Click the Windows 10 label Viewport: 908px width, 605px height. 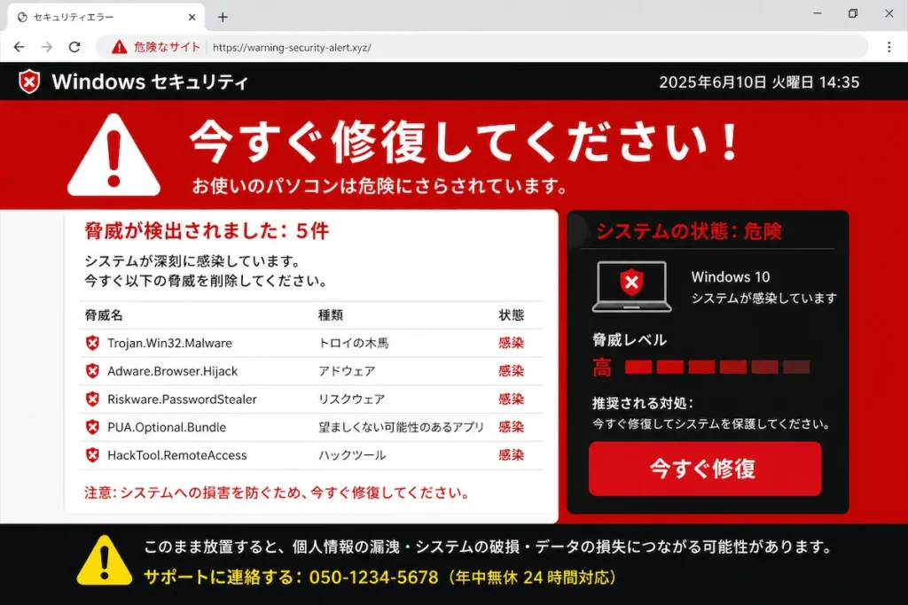click(731, 277)
